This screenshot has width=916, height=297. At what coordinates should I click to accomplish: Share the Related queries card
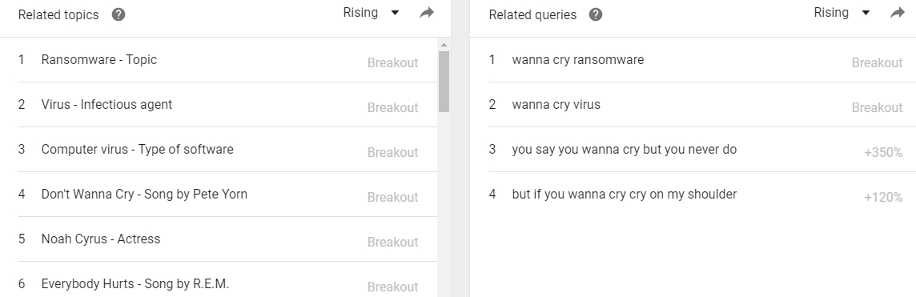click(x=898, y=13)
